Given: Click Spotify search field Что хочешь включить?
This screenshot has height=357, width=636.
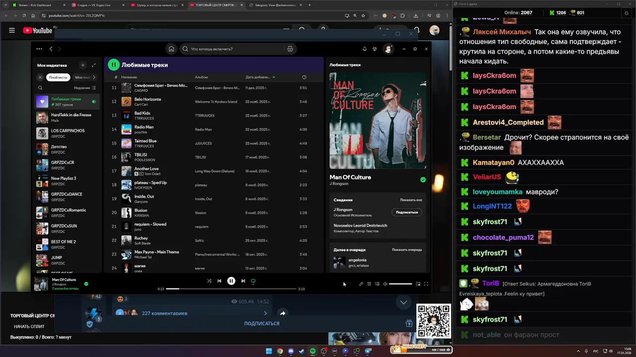Looking at the screenshot, I should click(231, 49).
